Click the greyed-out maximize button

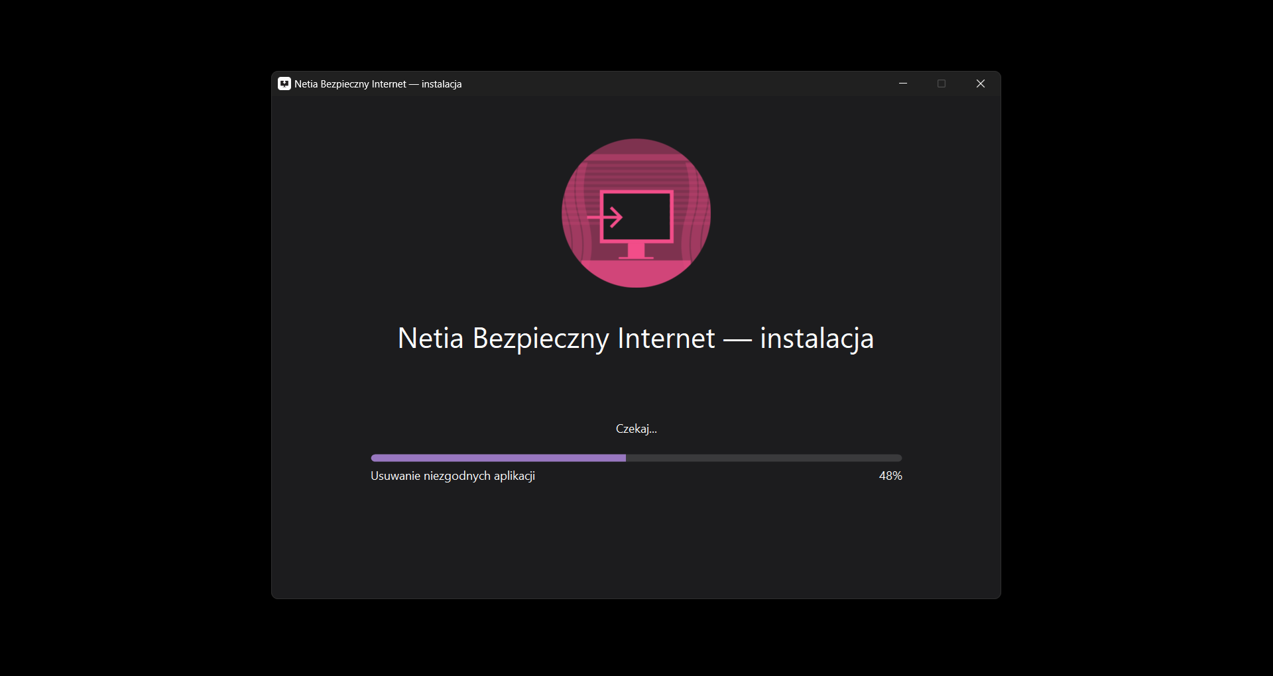coord(941,84)
